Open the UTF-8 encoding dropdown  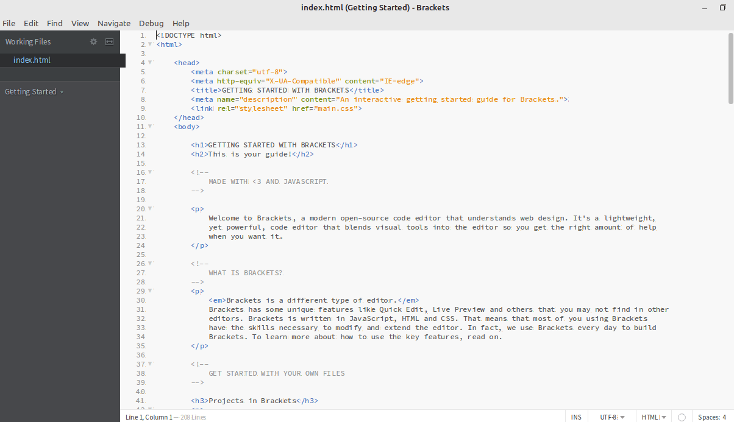click(x=611, y=417)
